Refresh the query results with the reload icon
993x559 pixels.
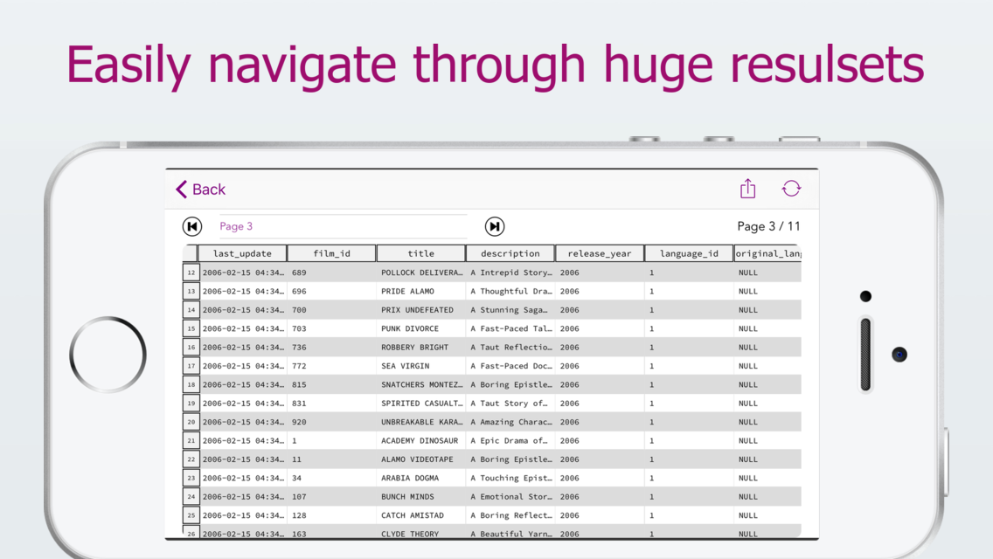(791, 188)
